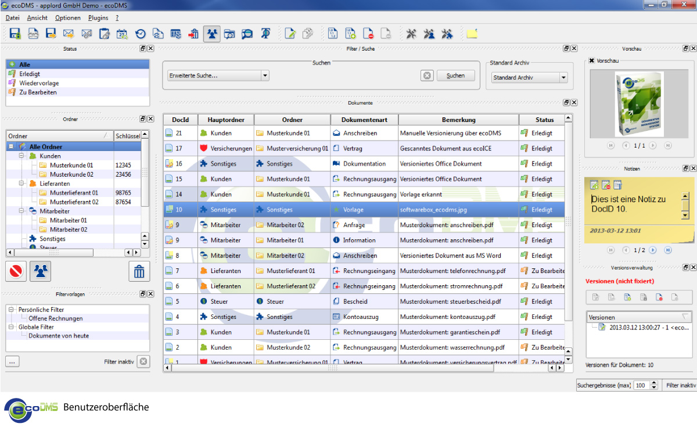
Task: Click the first save icon in toolbar
Action: [x=15, y=34]
